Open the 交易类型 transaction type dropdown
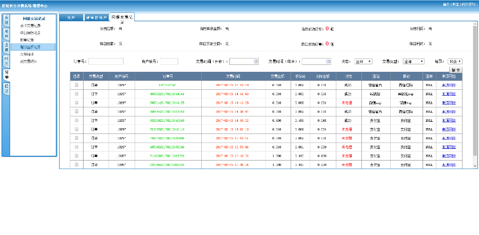 (x=414, y=62)
